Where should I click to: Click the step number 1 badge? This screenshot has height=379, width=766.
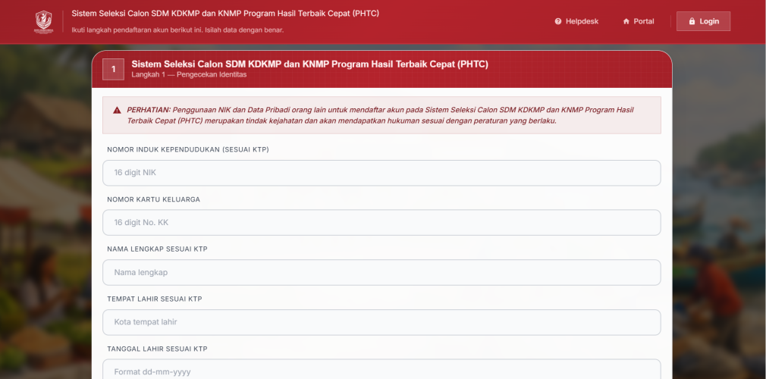coord(113,69)
